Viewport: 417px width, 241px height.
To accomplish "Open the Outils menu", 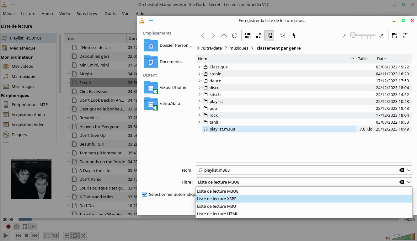I will (x=110, y=13).
